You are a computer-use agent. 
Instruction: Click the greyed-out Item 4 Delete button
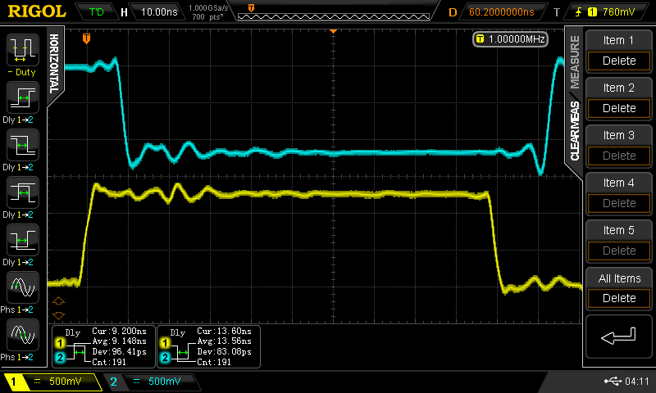pyautogui.click(x=619, y=203)
